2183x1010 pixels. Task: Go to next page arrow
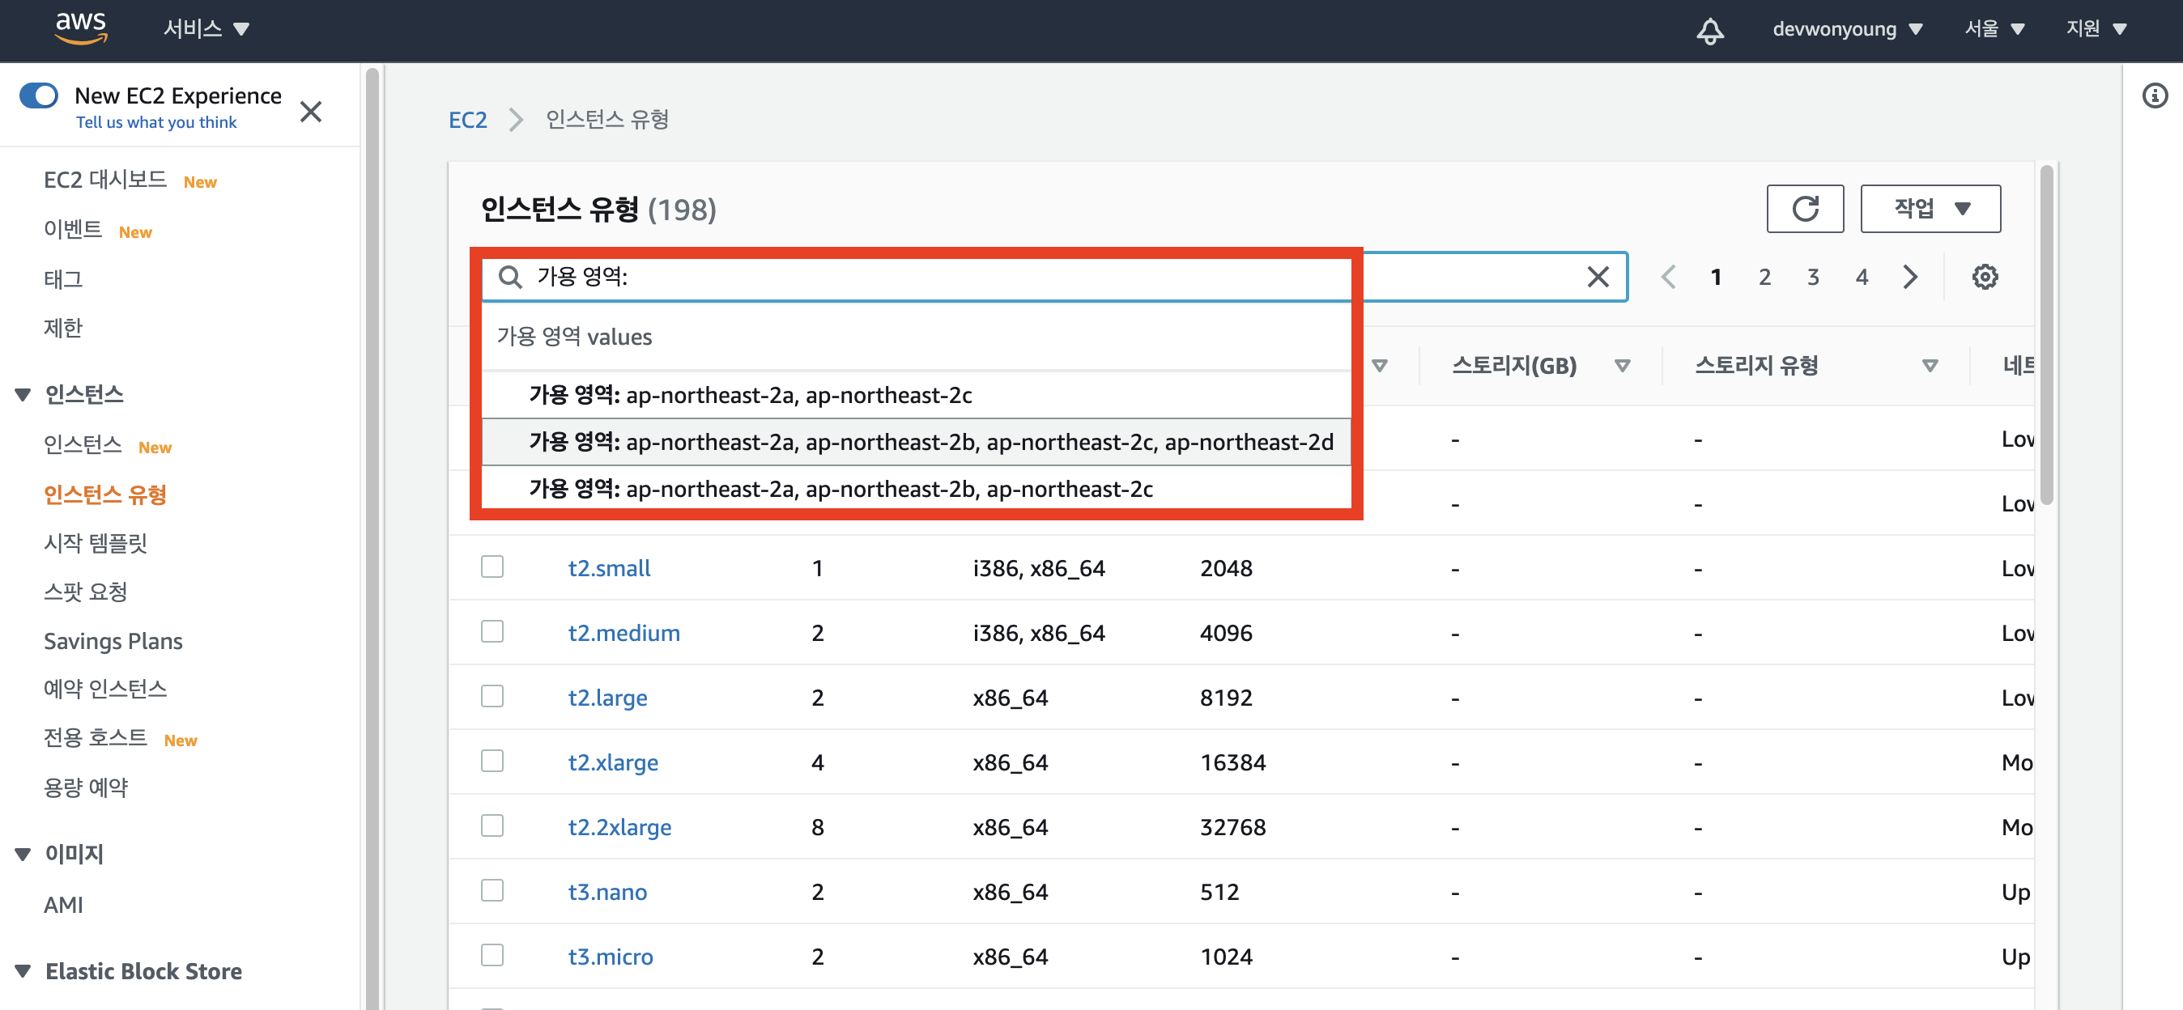click(x=1910, y=277)
